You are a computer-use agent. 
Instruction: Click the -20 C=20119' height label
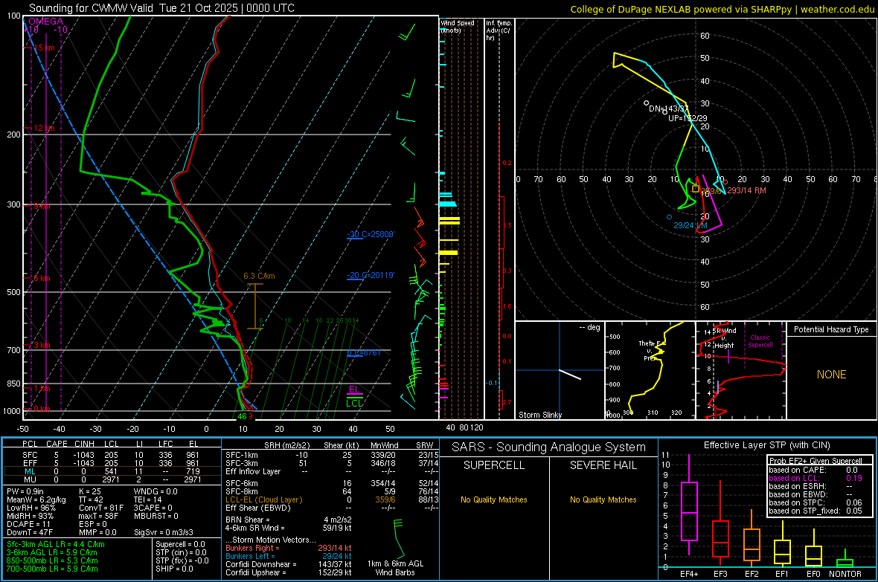click(x=370, y=275)
